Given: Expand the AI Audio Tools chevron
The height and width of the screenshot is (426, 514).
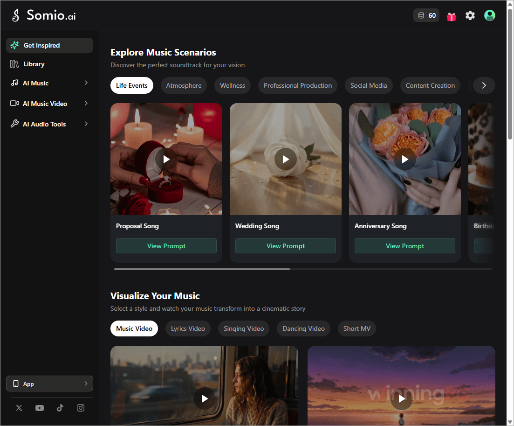Looking at the screenshot, I should pyautogui.click(x=86, y=124).
